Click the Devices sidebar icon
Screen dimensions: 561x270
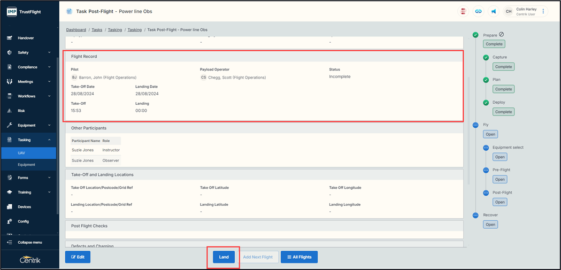pyautogui.click(x=9, y=207)
